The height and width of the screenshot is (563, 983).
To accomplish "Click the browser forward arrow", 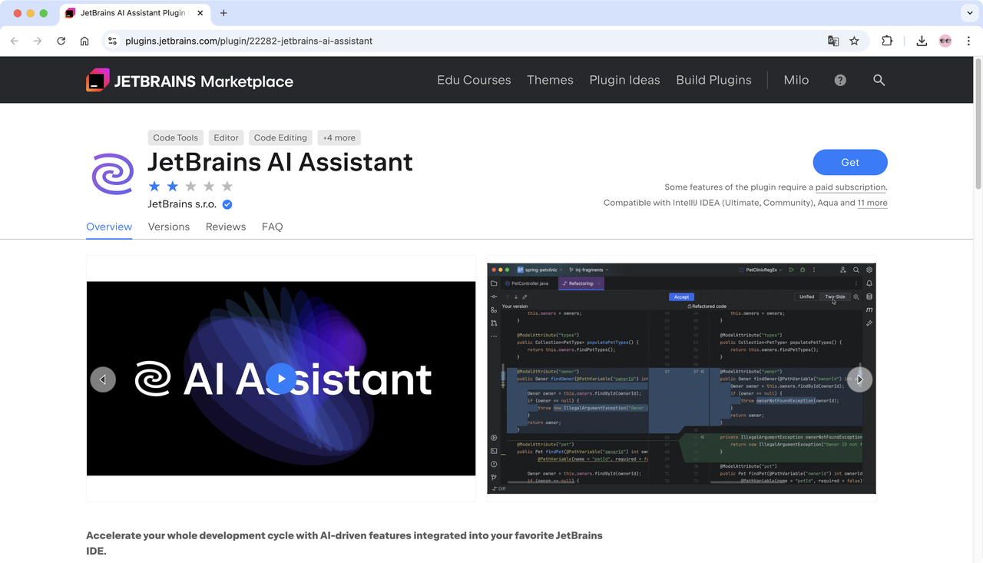I will [38, 41].
